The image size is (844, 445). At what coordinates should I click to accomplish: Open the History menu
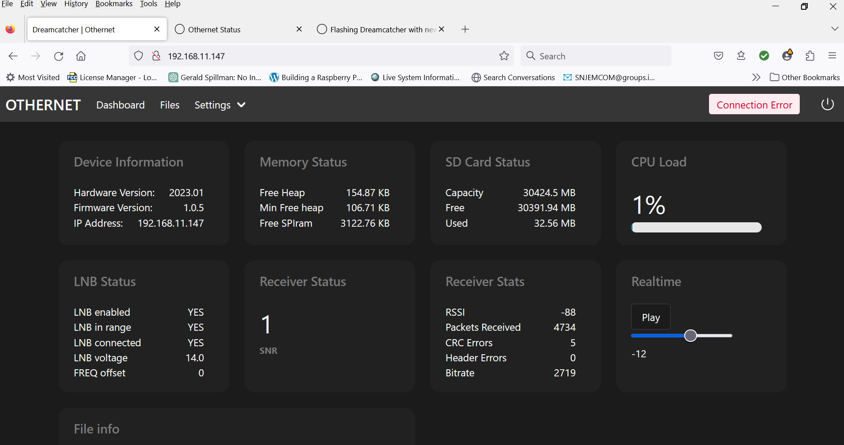tap(76, 4)
